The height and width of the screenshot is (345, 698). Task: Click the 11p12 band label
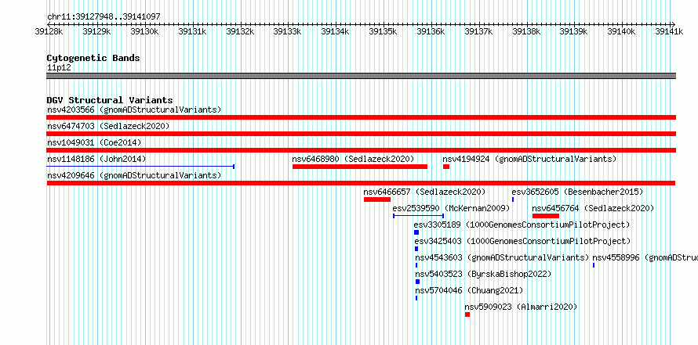coord(59,68)
